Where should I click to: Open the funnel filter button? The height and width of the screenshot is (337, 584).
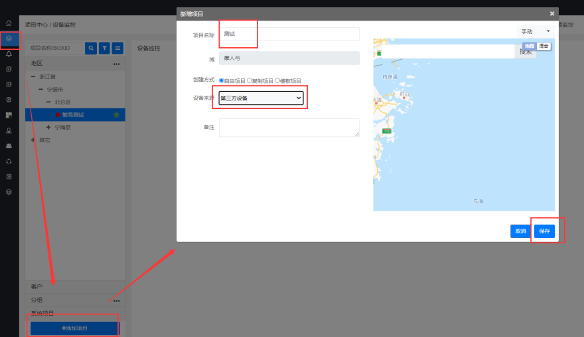pos(104,48)
